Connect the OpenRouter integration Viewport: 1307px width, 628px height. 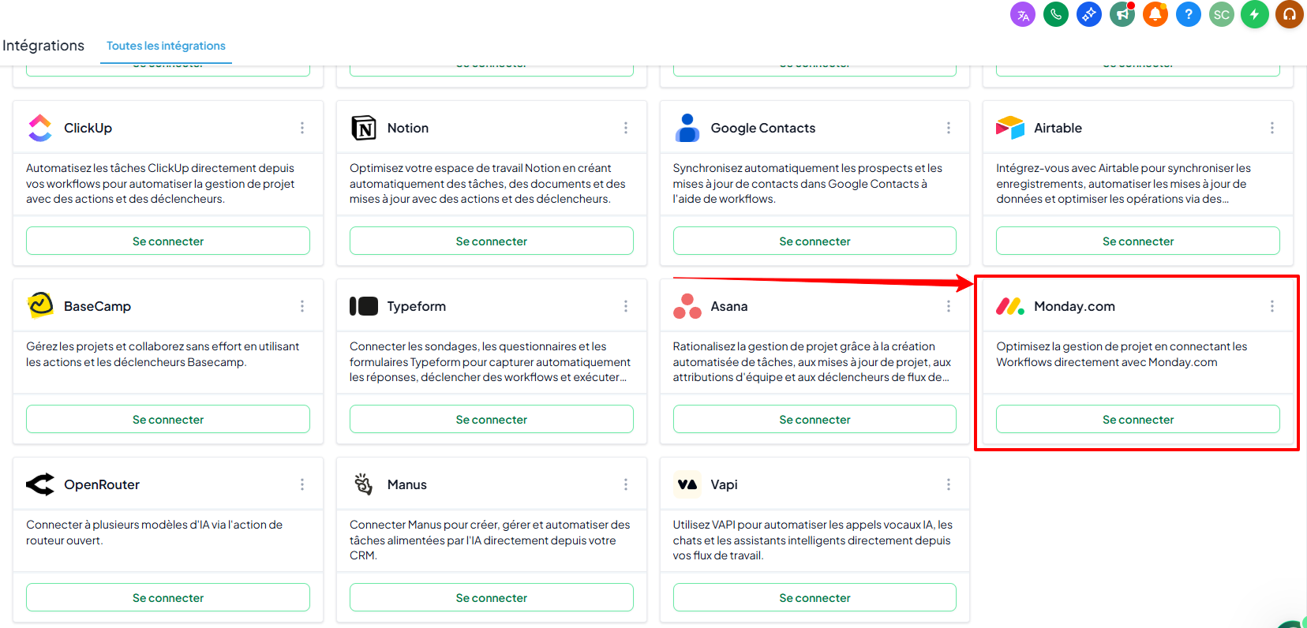coord(168,597)
